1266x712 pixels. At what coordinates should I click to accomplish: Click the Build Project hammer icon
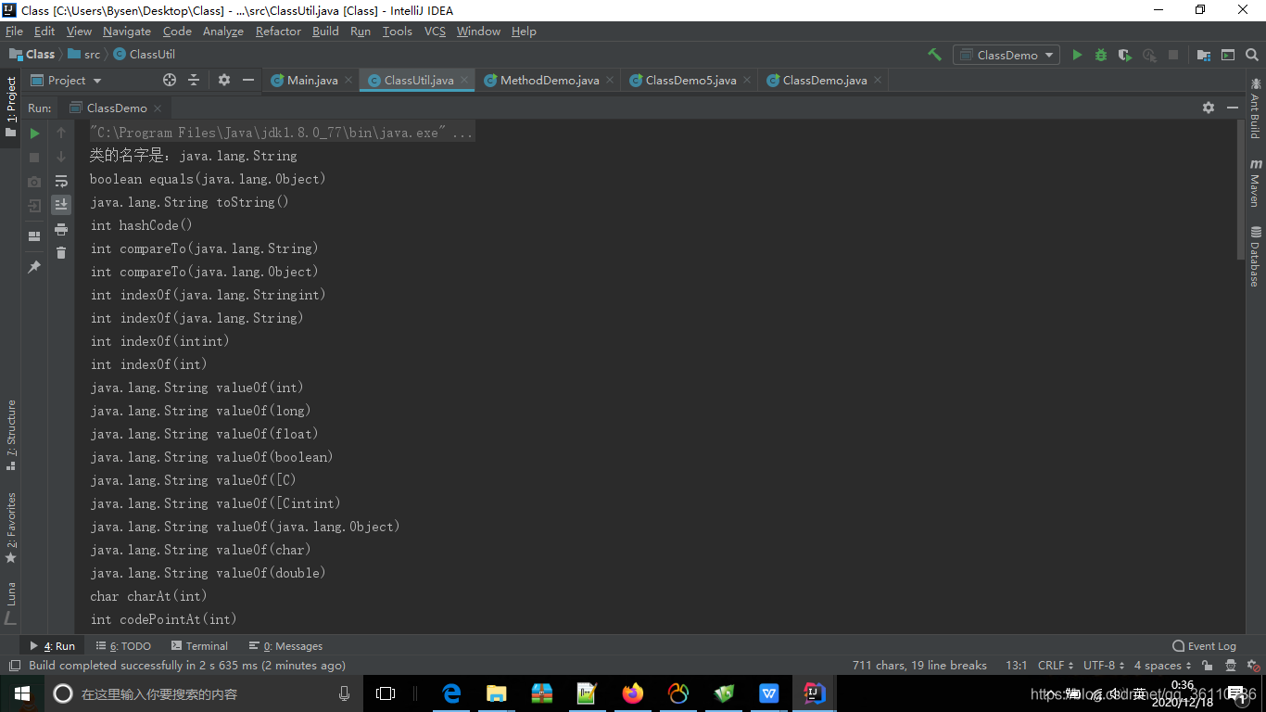pyautogui.click(x=934, y=54)
